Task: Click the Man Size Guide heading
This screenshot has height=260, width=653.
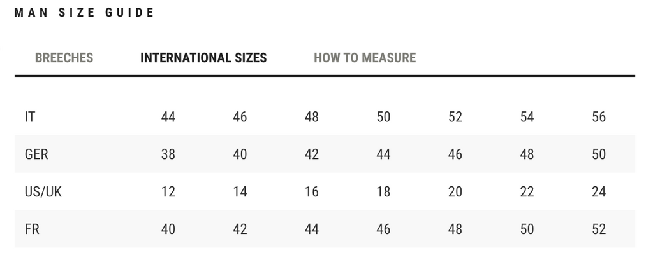Action: (x=84, y=13)
